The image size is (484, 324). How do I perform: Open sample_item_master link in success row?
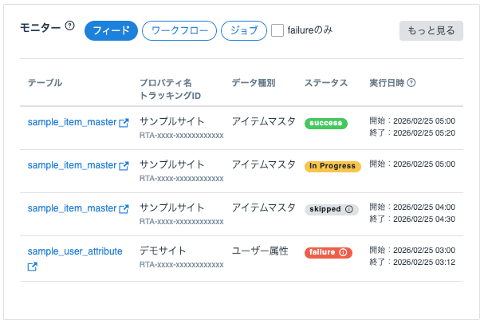[x=72, y=122]
